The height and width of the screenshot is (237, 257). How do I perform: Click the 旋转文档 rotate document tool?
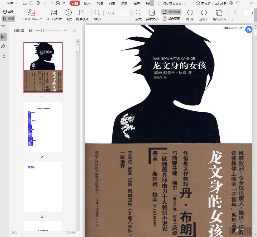click(219, 15)
